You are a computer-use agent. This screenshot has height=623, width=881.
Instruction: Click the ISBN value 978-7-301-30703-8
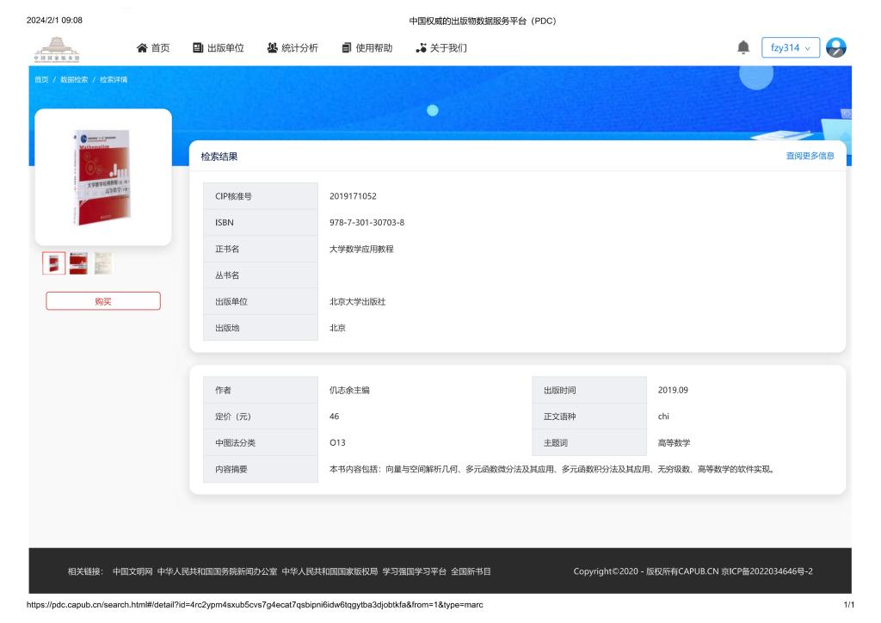point(367,223)
